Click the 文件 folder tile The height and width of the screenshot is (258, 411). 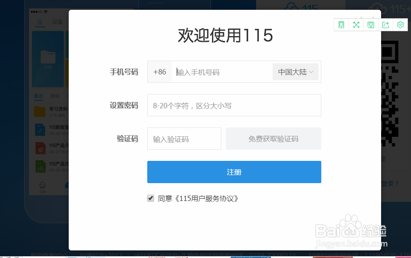pos(48,59)
